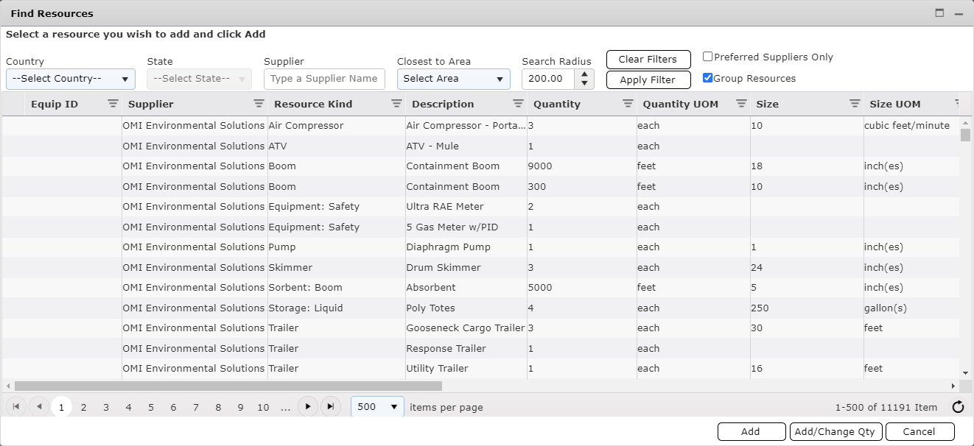Filter the Size column
This screenshot has height=446, width=974.
coord(854,104)
